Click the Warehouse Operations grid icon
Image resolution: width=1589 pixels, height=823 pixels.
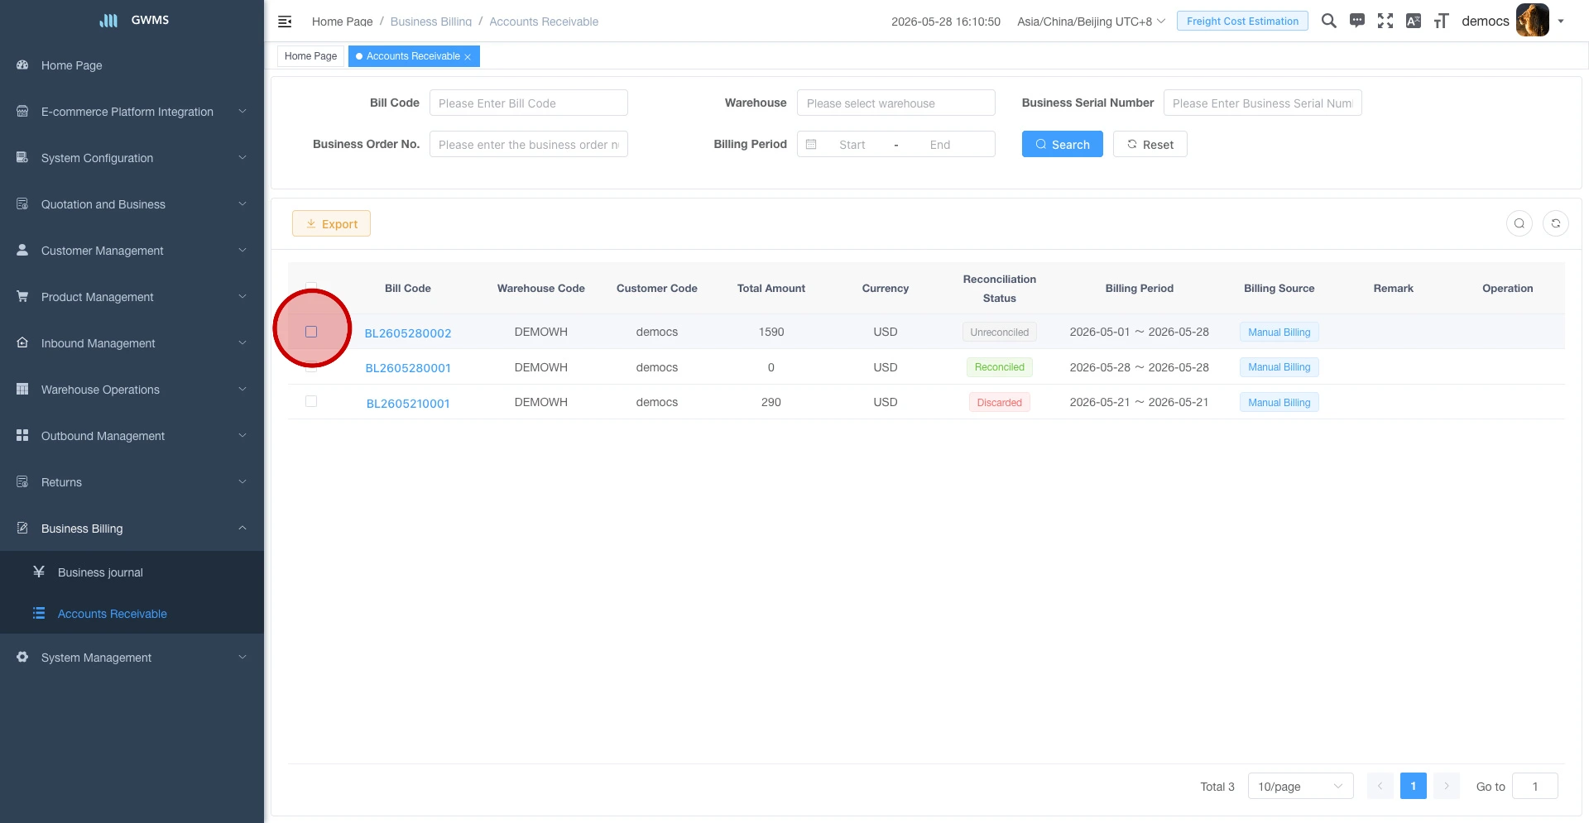(22, 390)
